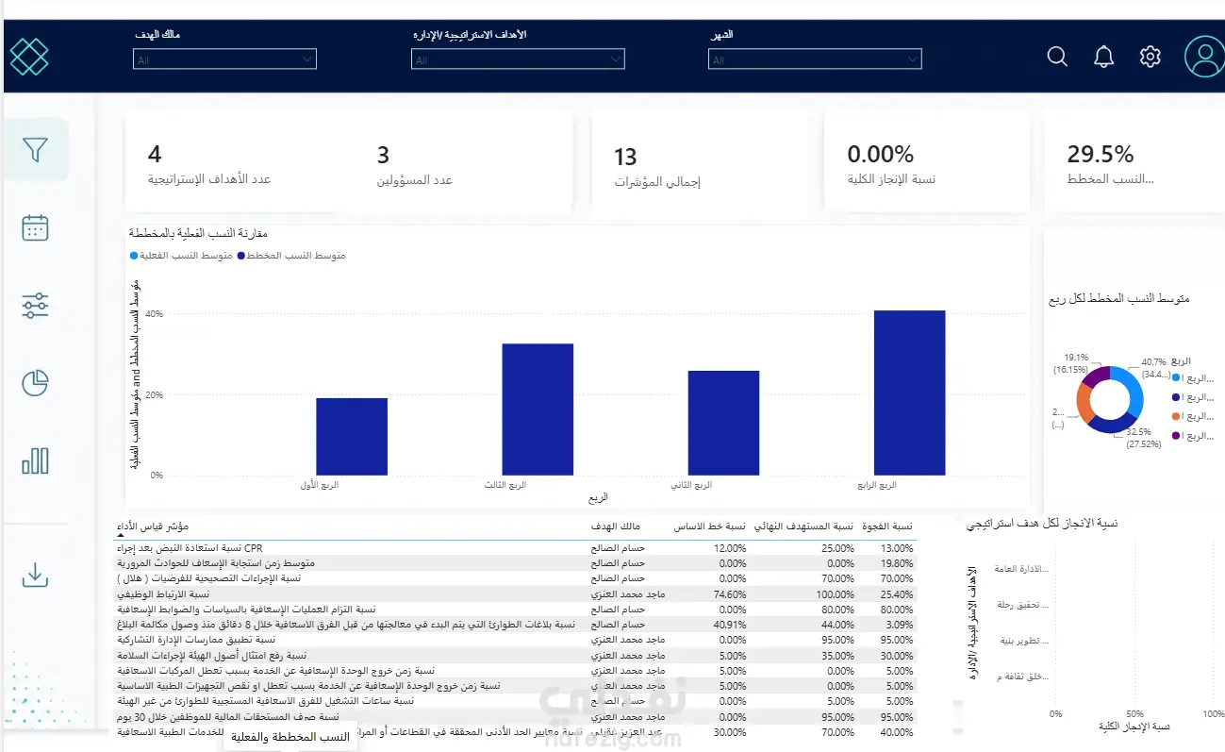Sort by مؤشر قياس الأداء column header
The height and width of the screenshot is (752, 1225).
[153, 526]
